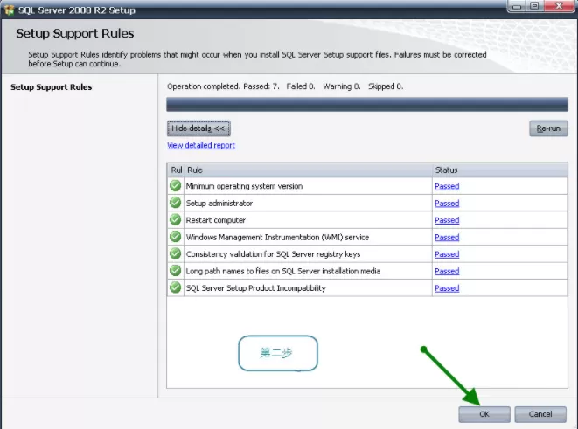Open Passed status for Long path names rule
Image resolution: width=578 pixels, height=429 pixels.
click(x=447, y=272)
